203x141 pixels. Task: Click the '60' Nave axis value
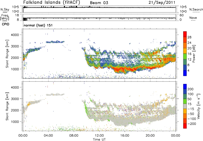coord(182,15)
